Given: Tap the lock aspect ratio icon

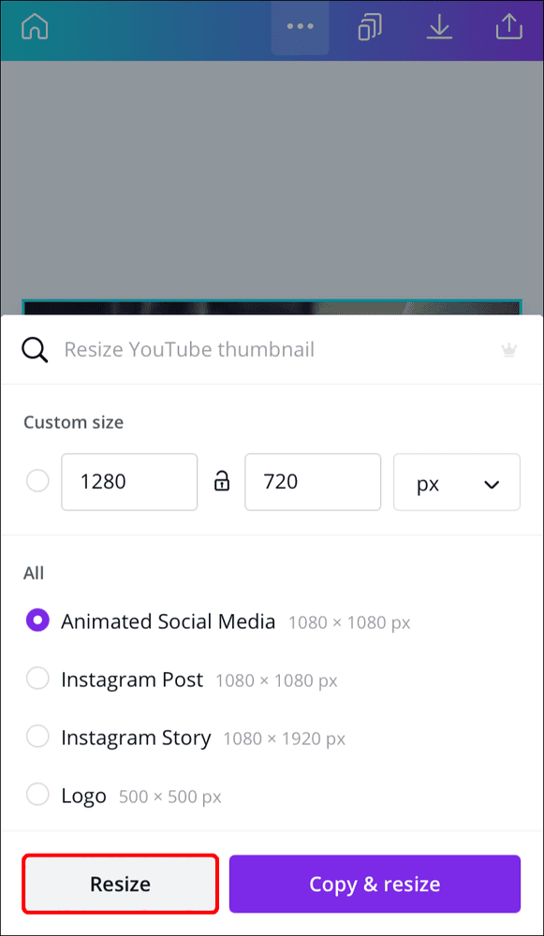Looking at the screenshot, I should click(222, 481).
